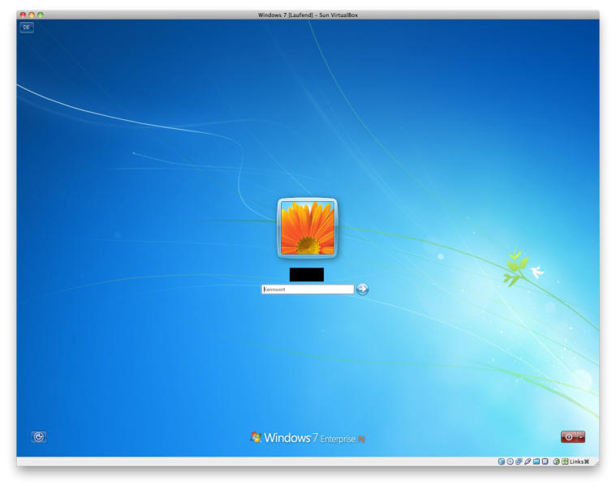Image resolution: width=616 pixels, height=489 pixels.
Task: Click the blacked-out user name label
Action: (x=307, y=274)
